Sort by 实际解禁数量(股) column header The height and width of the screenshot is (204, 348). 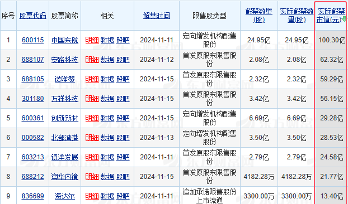tap(297, 15)
